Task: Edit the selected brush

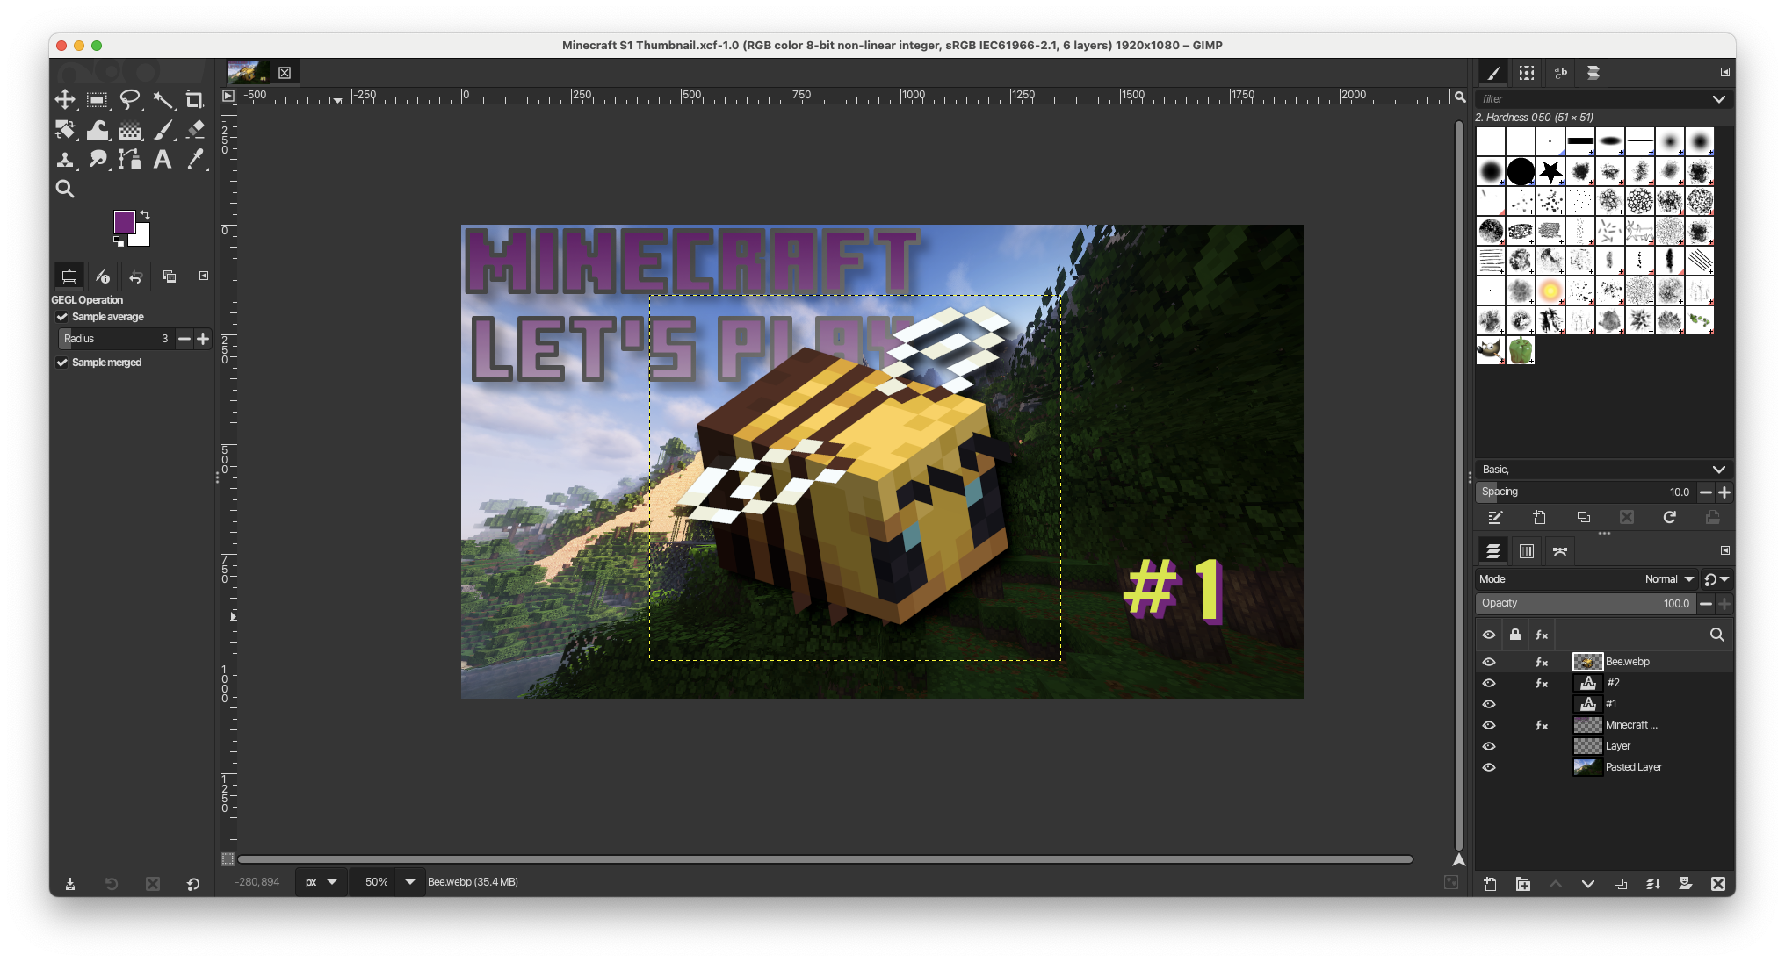Action: (x=1495, y=518)
